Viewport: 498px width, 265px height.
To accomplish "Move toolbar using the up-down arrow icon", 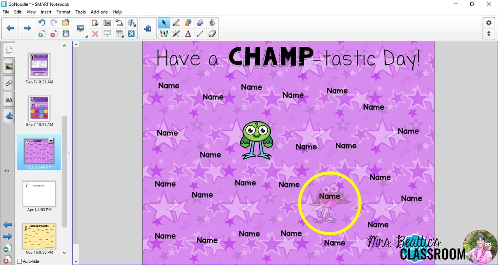I will [489, 34].
